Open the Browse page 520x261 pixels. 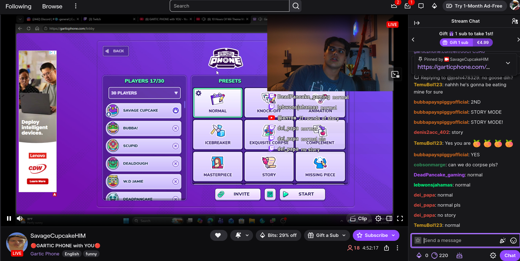click(x=52, y=6)
